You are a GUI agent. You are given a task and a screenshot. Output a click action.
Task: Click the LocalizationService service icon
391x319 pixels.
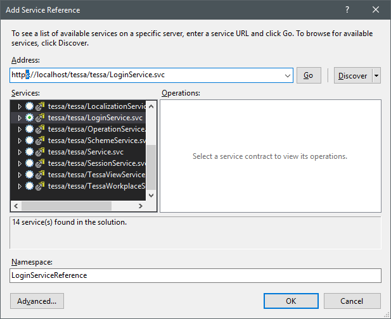click(39, 106)
